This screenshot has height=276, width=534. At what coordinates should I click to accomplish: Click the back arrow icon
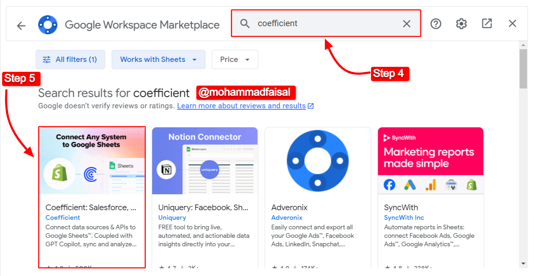tap(21, 25)
